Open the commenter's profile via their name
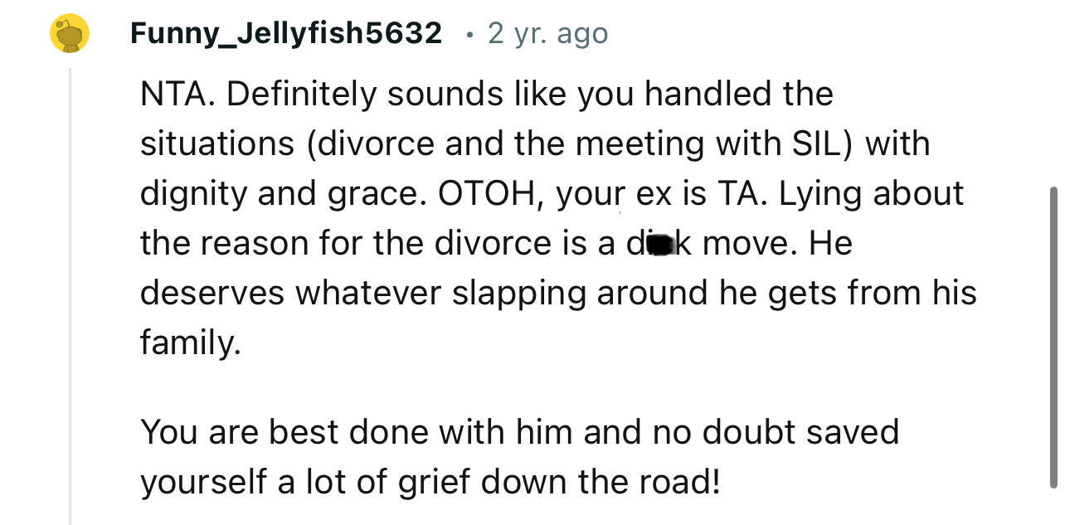The width and height of the screenshot is (1065, 525). point(285,33)
